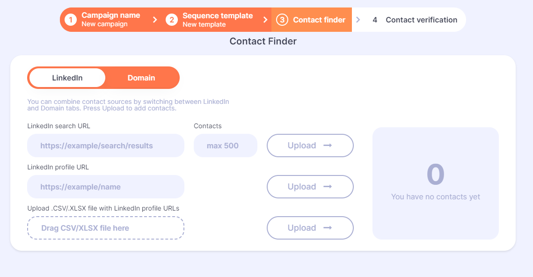The height and width of the screenshot is (277, 533).
Task: Click the arrow icon on search URL Upload
Action: (328, 146)
